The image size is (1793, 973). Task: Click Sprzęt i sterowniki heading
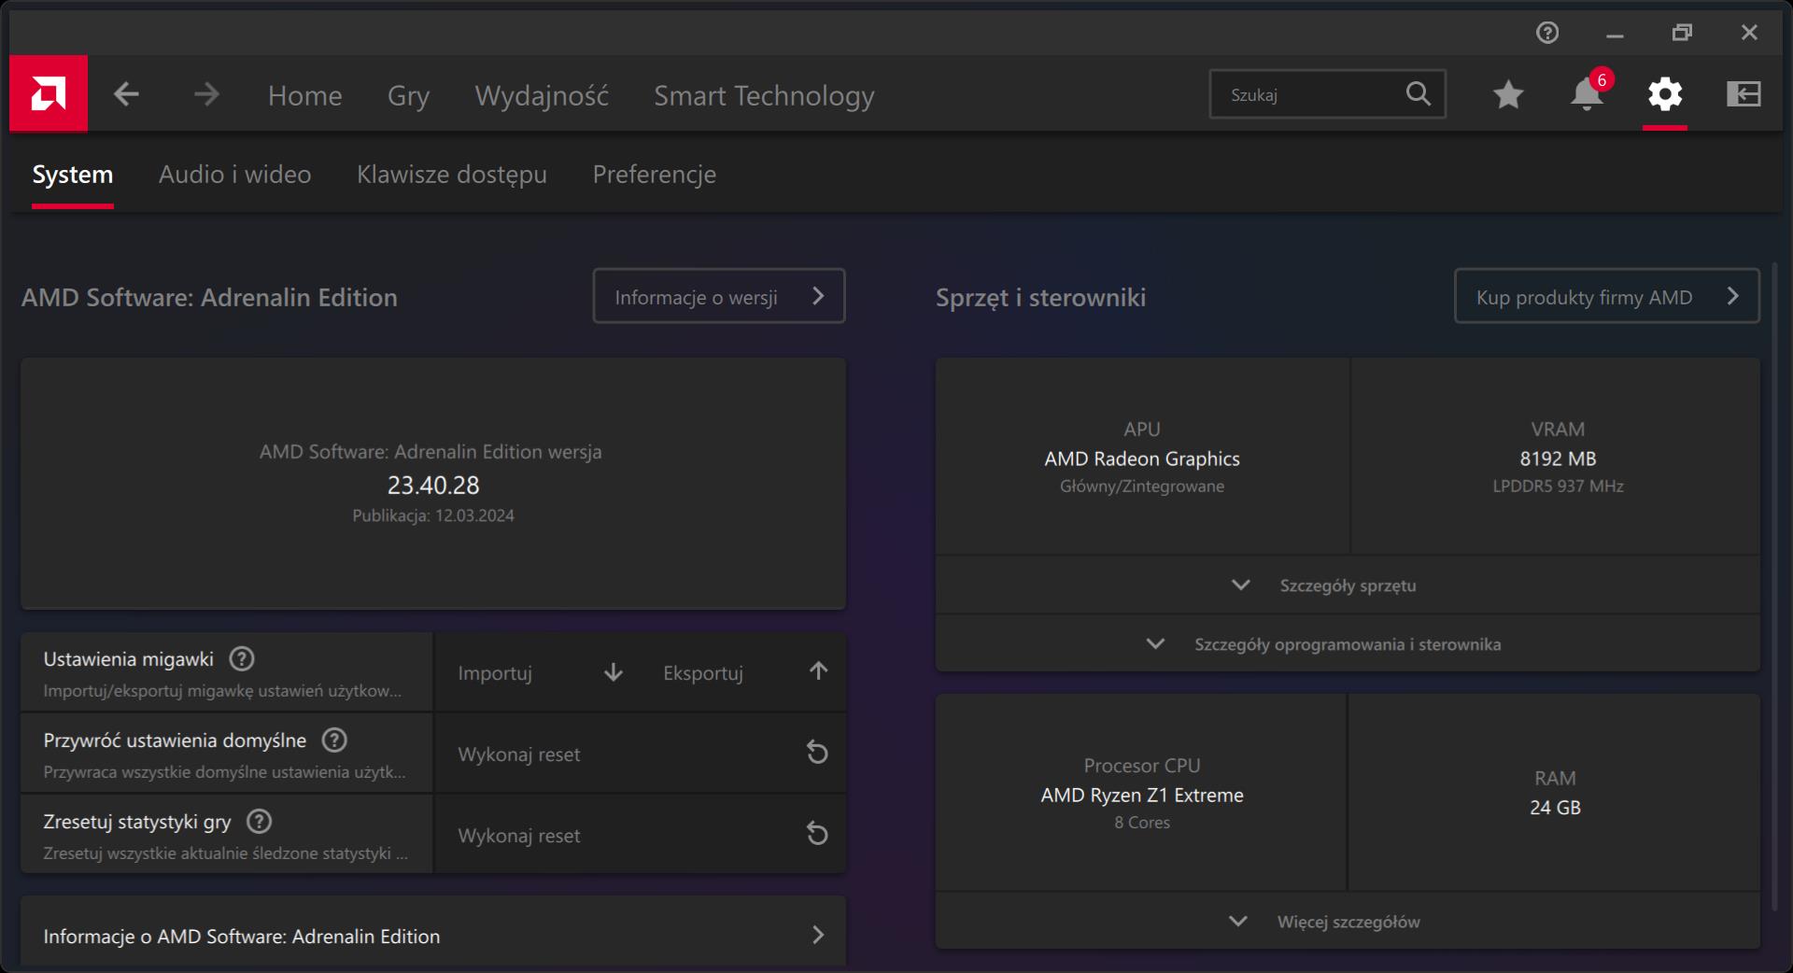click(1040, 298)
